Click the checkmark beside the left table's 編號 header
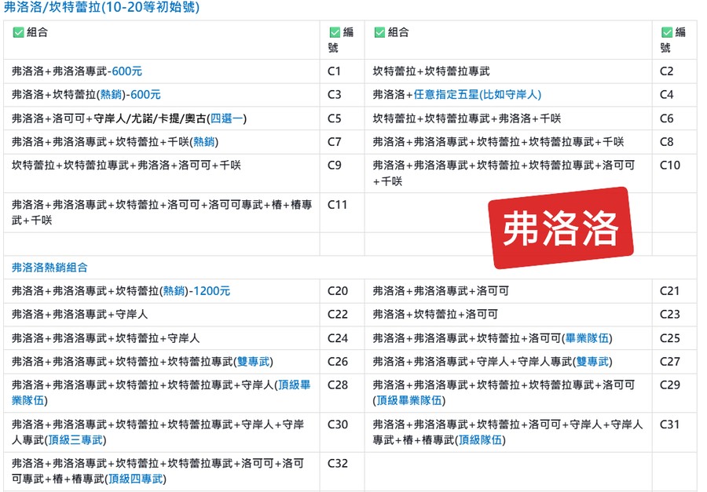This screenshot has height=492, width=707. click(x=335, y=32)
